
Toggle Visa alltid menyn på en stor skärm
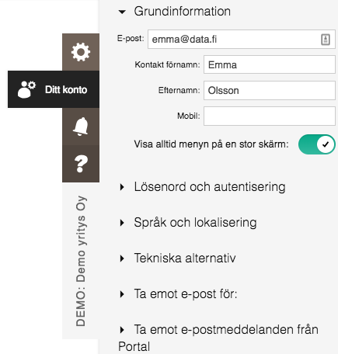(x=317, y=144)
